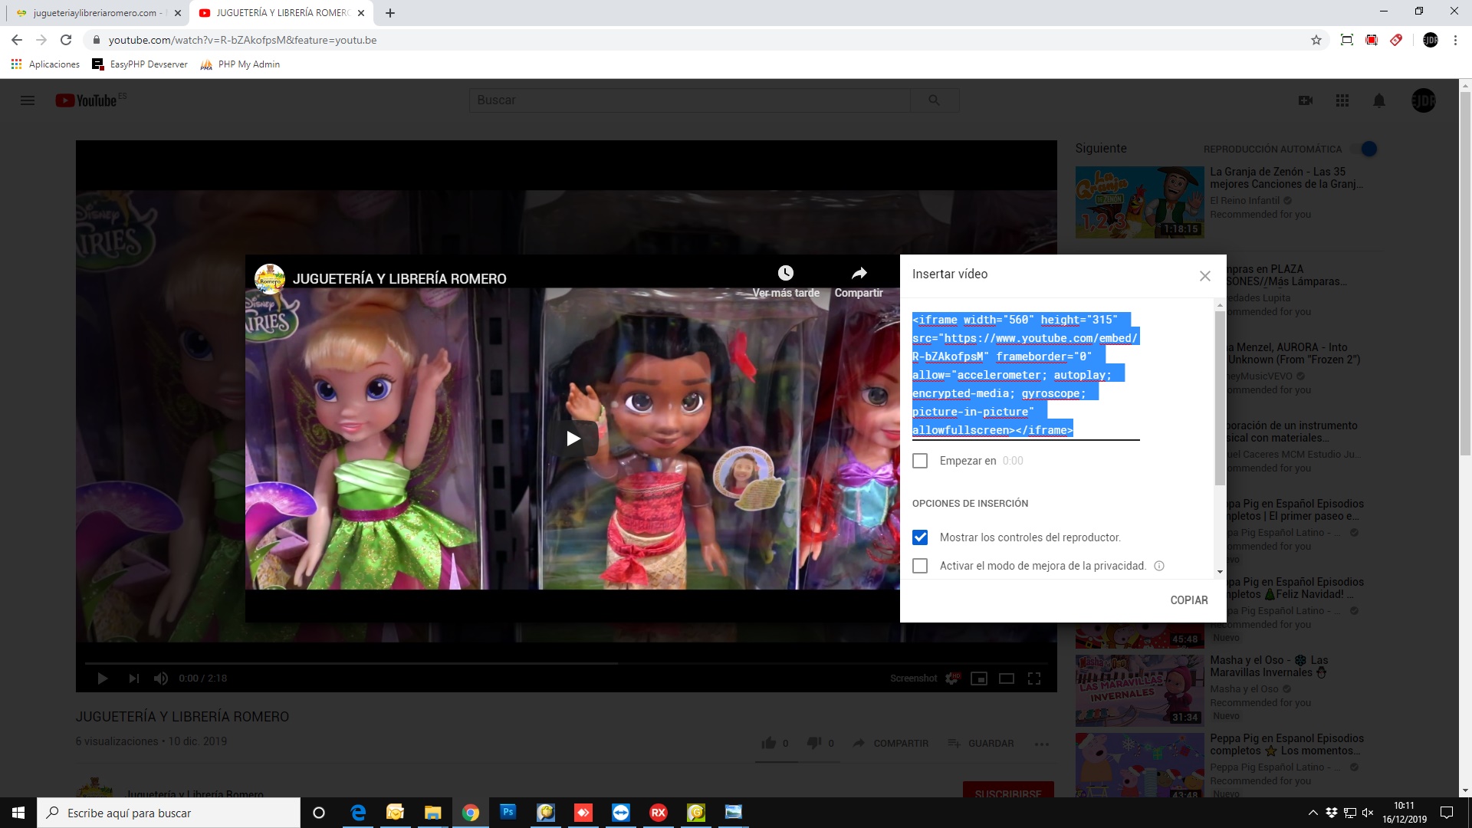This screenshot has width=1472, height=828.
Task: Click COPIAR to copy embed code
Action: pyautogui.click(x=1189, y=600)
